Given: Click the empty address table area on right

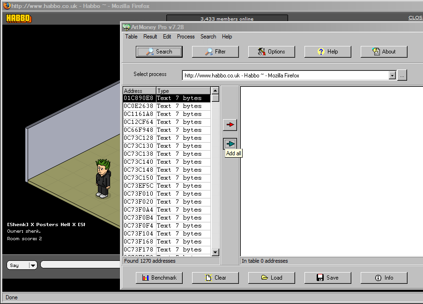Looking at the screenshot, I should 332,171.
